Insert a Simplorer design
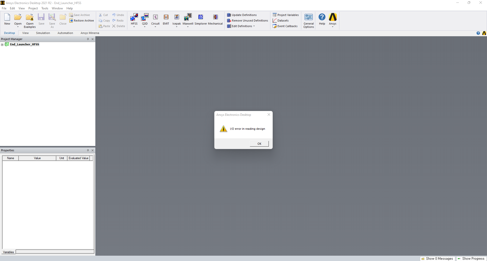The image size is (487, 261). (201, 19)
